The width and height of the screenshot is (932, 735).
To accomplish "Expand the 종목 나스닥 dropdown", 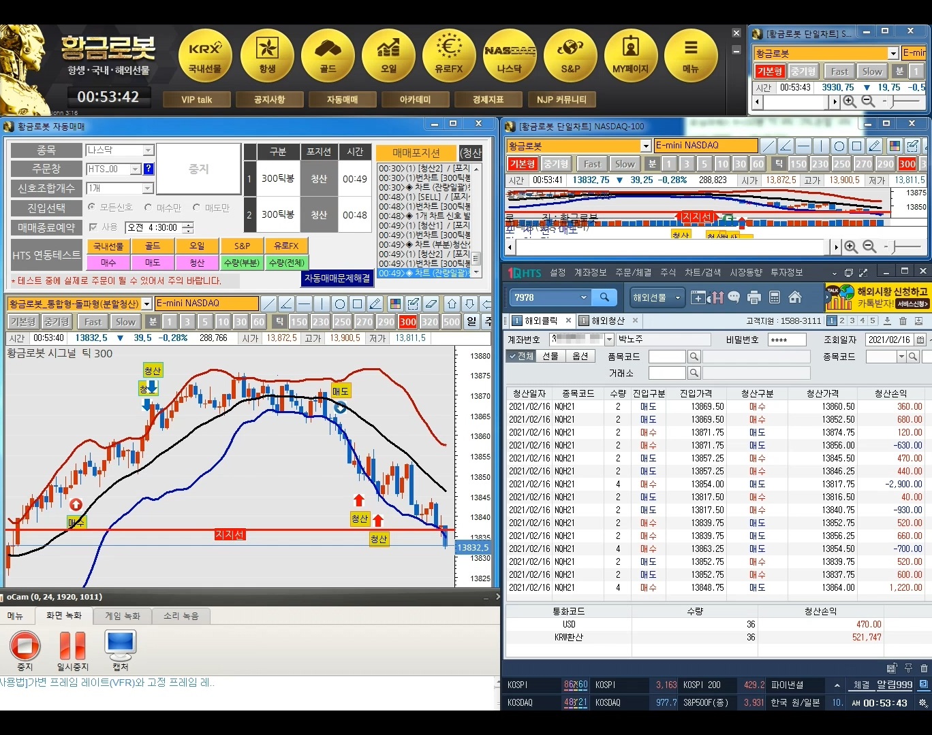I will point(148,150).
